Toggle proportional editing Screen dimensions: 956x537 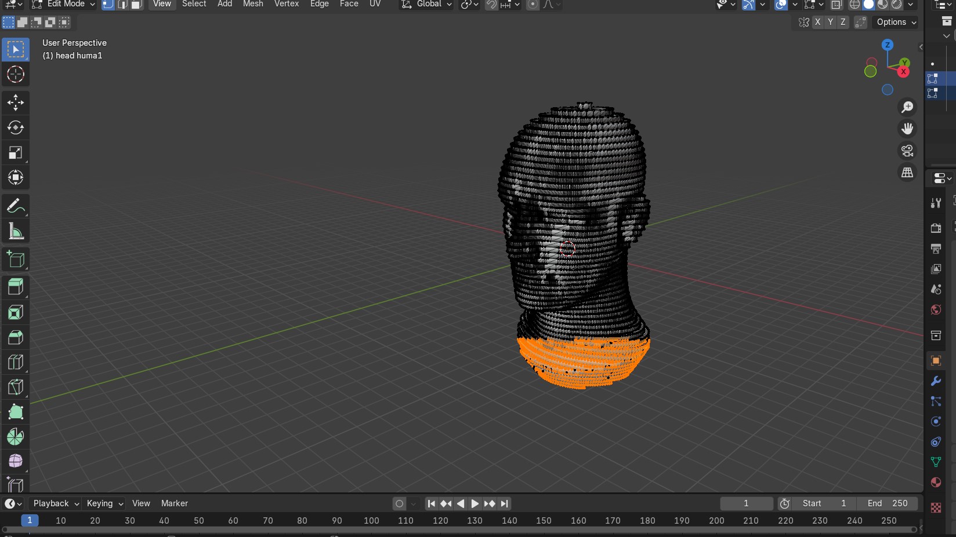[533, 4]
